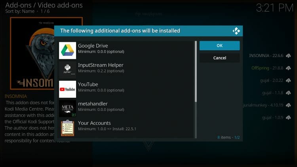Click the dialog list scrollbar
The width and height of the screenshot is (297, 167).
(196, 89)
